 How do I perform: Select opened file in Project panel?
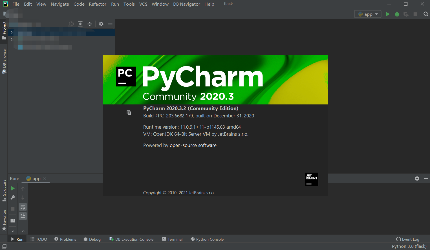click(x=71, y=24)
